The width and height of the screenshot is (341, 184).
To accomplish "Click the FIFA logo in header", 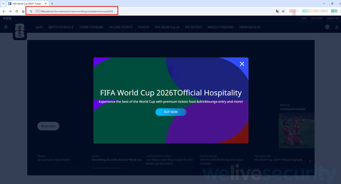I will [7, 18].
